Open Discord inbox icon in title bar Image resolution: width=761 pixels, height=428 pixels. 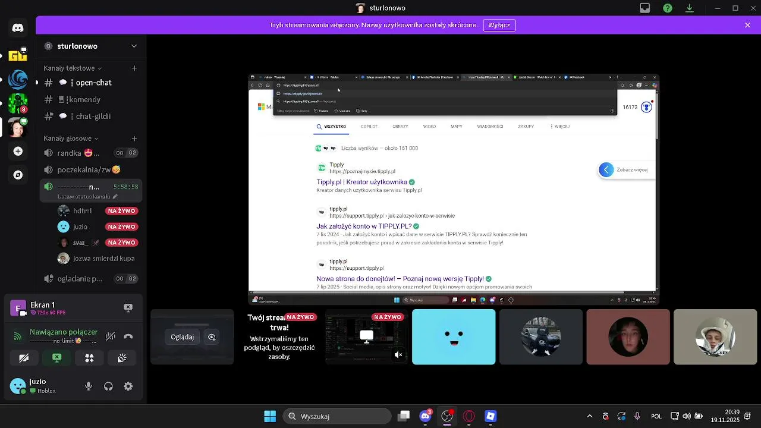click(x=645, y=8)
